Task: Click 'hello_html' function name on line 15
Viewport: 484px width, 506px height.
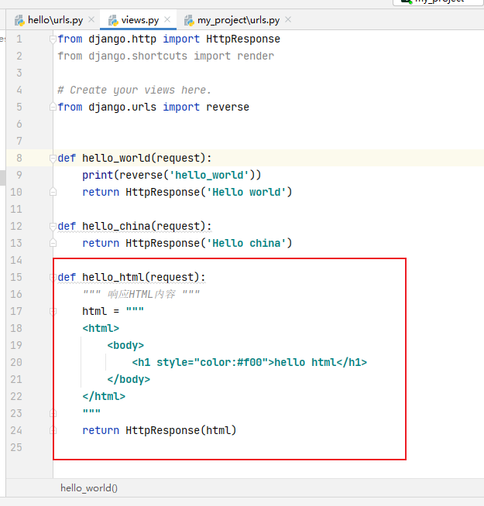Action: click(113, 277)
